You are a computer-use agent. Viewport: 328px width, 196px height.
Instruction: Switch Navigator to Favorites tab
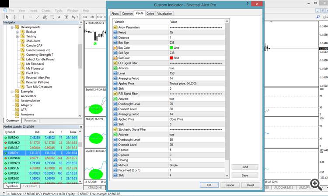click(x=30, y=121)
